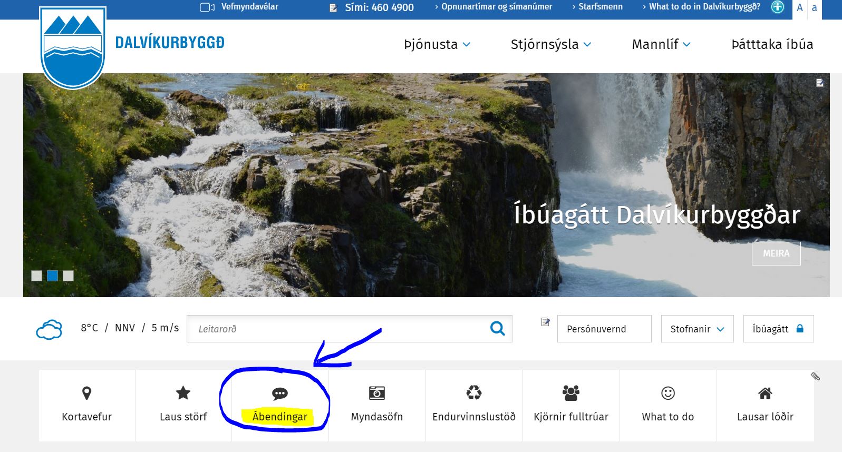
Task: Select the first slideshow indicator square
Action: 36,276
